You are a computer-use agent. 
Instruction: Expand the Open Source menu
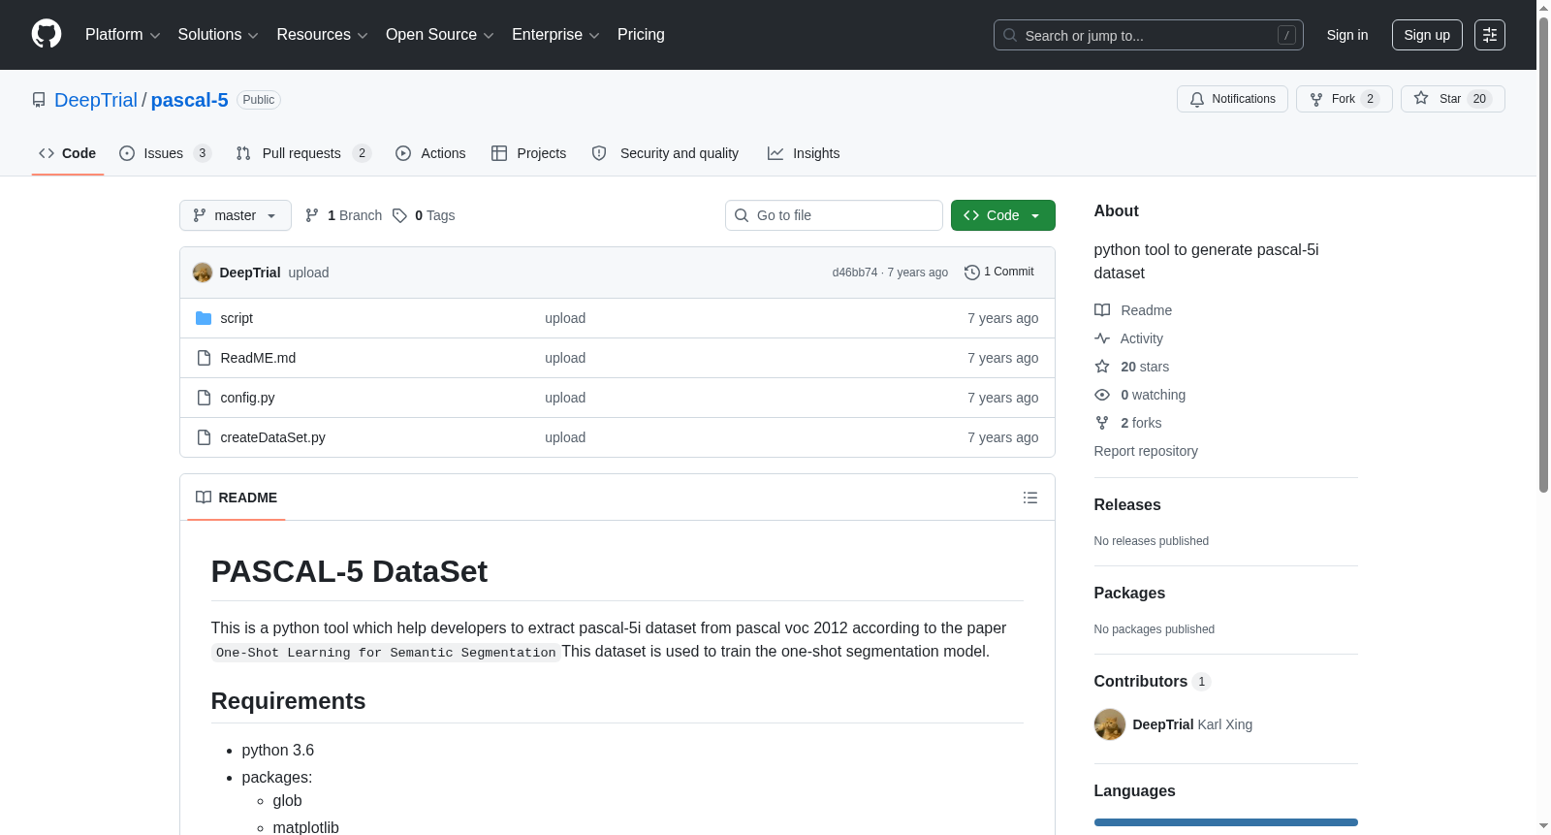click(440, 35)
